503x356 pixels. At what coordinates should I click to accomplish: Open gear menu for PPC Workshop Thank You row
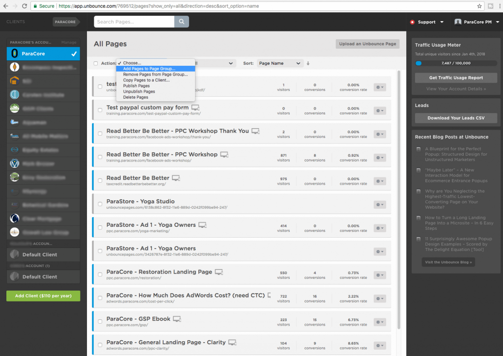tap(380, 134)
